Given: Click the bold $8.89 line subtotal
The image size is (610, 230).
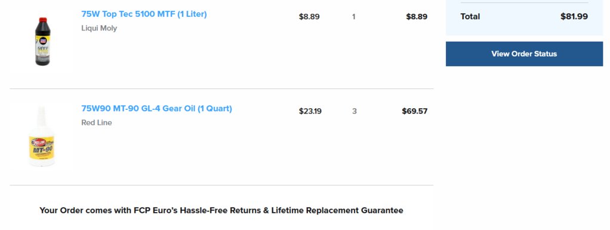Looking at the screenshot, I should (417, 17).
